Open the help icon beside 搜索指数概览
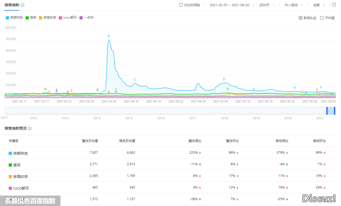The width and height of the screenshot is (341, 206). click(30, 129)
